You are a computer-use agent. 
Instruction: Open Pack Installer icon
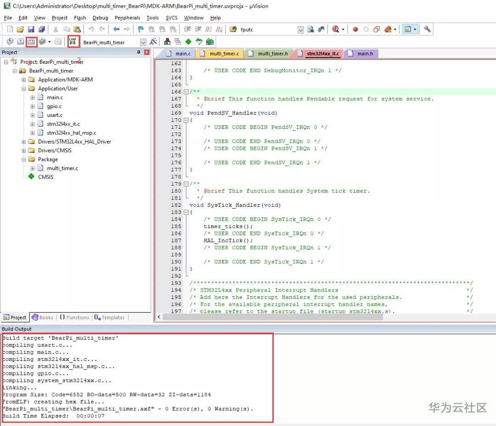tap(210, 42)
